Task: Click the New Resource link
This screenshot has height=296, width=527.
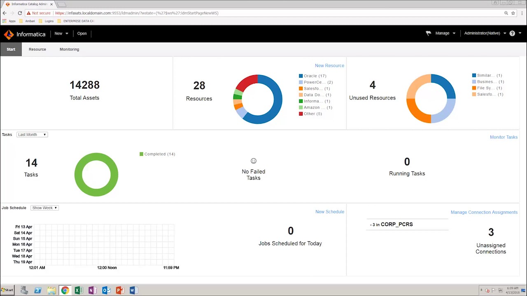Action: [x=329, y=65]
